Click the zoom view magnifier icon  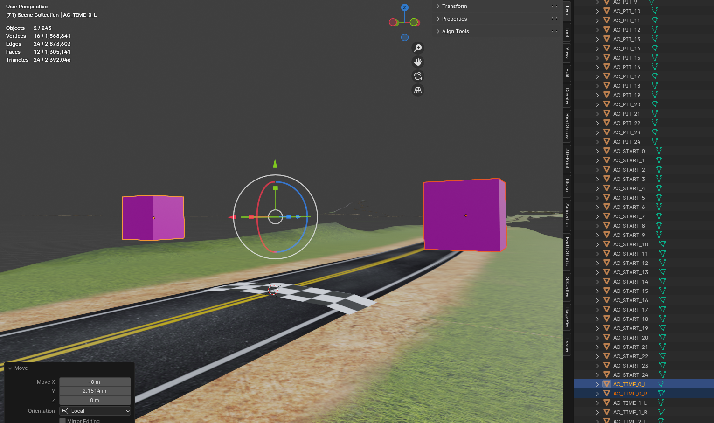[418, 48]
